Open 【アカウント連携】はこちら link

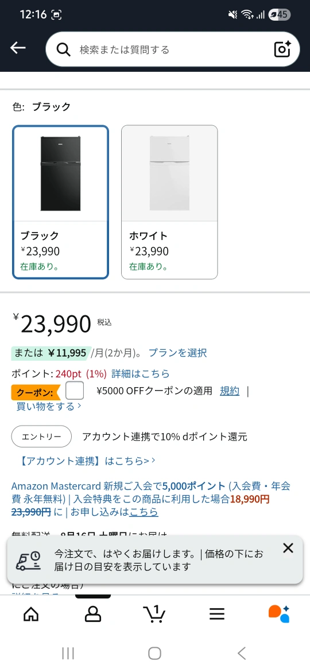(x=87, y=461)
